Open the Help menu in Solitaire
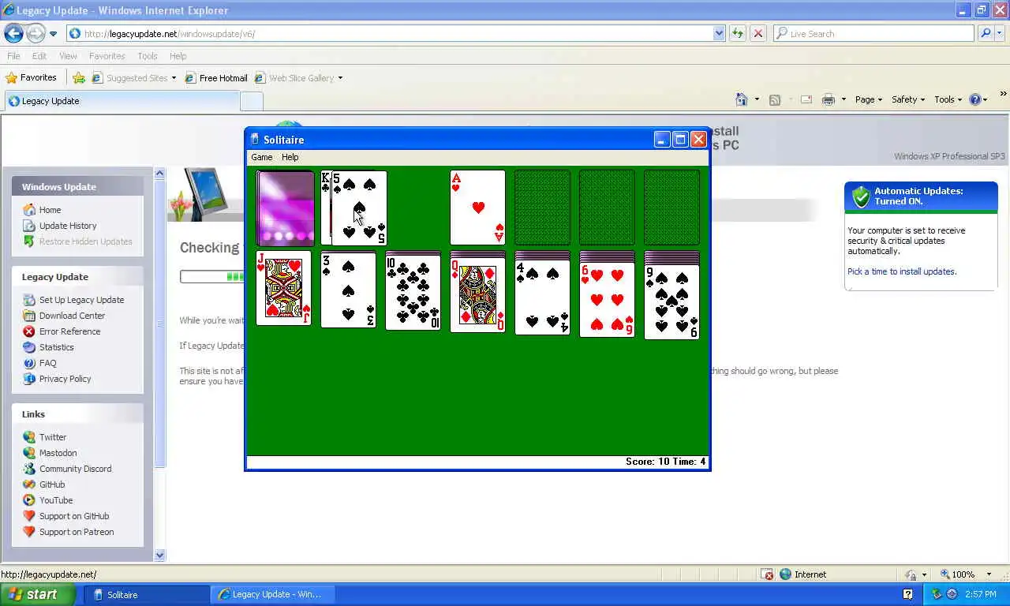The width and height of the screenshot is (1010, 606). coord(290,157)
